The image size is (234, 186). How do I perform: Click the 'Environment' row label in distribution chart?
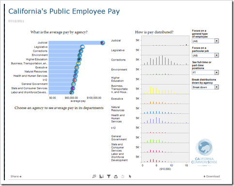pyautogui.click(x=119, y=70)
